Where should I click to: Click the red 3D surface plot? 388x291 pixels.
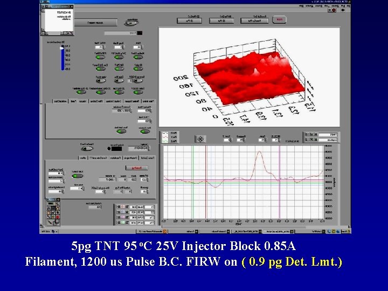click(x=250, y=79)
